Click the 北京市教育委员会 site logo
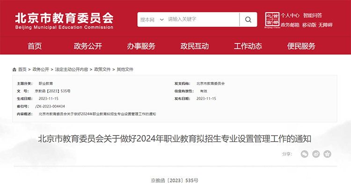 pyautogui.click(x=64, y=21)
